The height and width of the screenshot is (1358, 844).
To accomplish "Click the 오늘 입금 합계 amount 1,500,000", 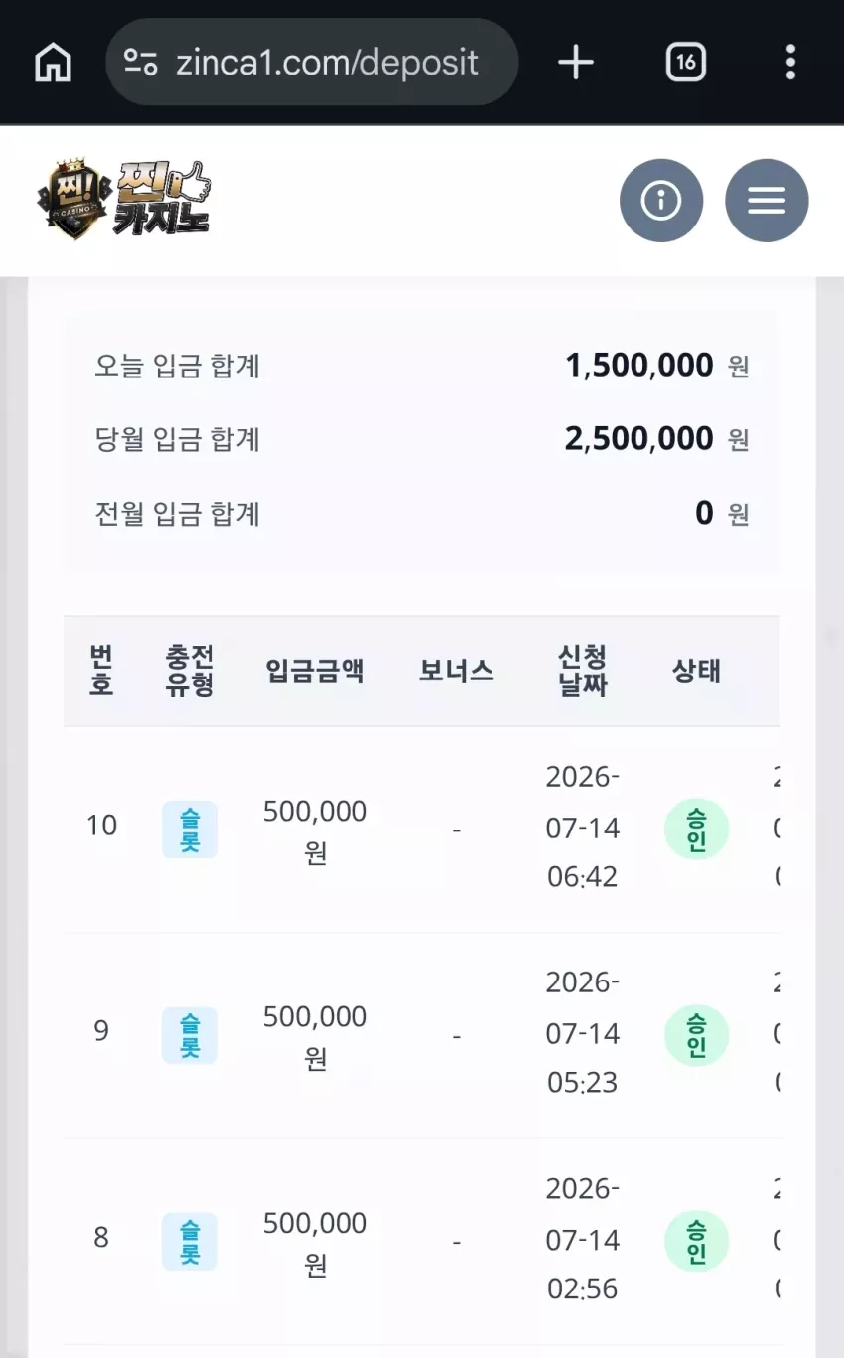I will 639,366.
